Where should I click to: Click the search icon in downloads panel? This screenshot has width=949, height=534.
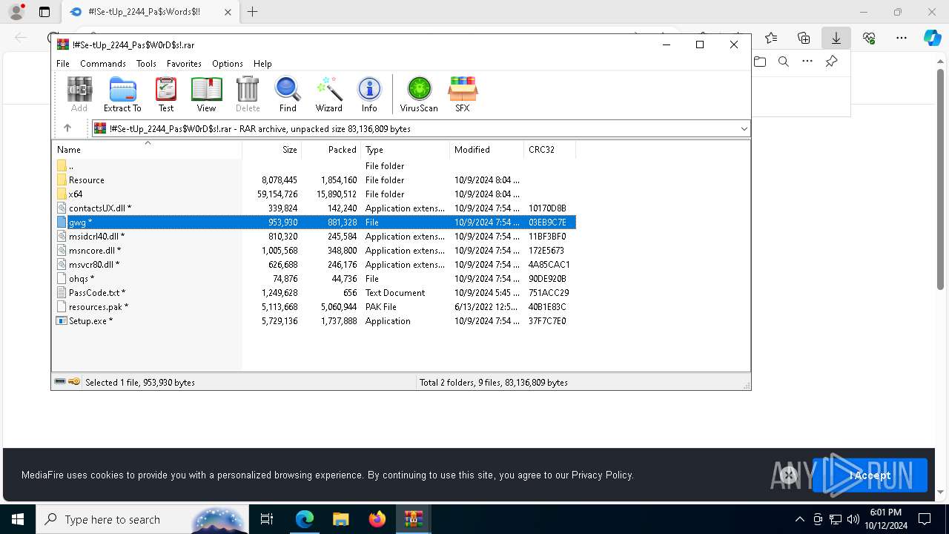tap(784, 62)
